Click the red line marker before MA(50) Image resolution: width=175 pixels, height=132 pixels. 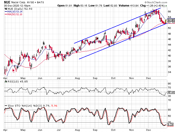pos(6,14)
